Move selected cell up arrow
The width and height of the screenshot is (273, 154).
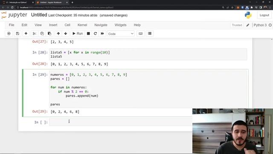[58, 33]
